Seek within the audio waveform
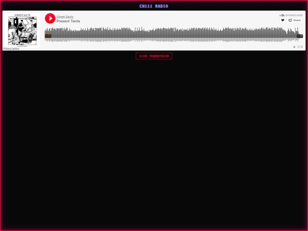Image resolution: width=308 pixels, height=231 pixels. [x=173, y=35]
